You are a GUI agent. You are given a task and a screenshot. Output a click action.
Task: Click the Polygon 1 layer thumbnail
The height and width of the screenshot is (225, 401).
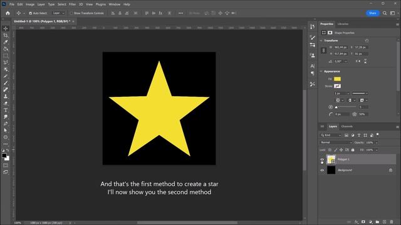[331, 159]
